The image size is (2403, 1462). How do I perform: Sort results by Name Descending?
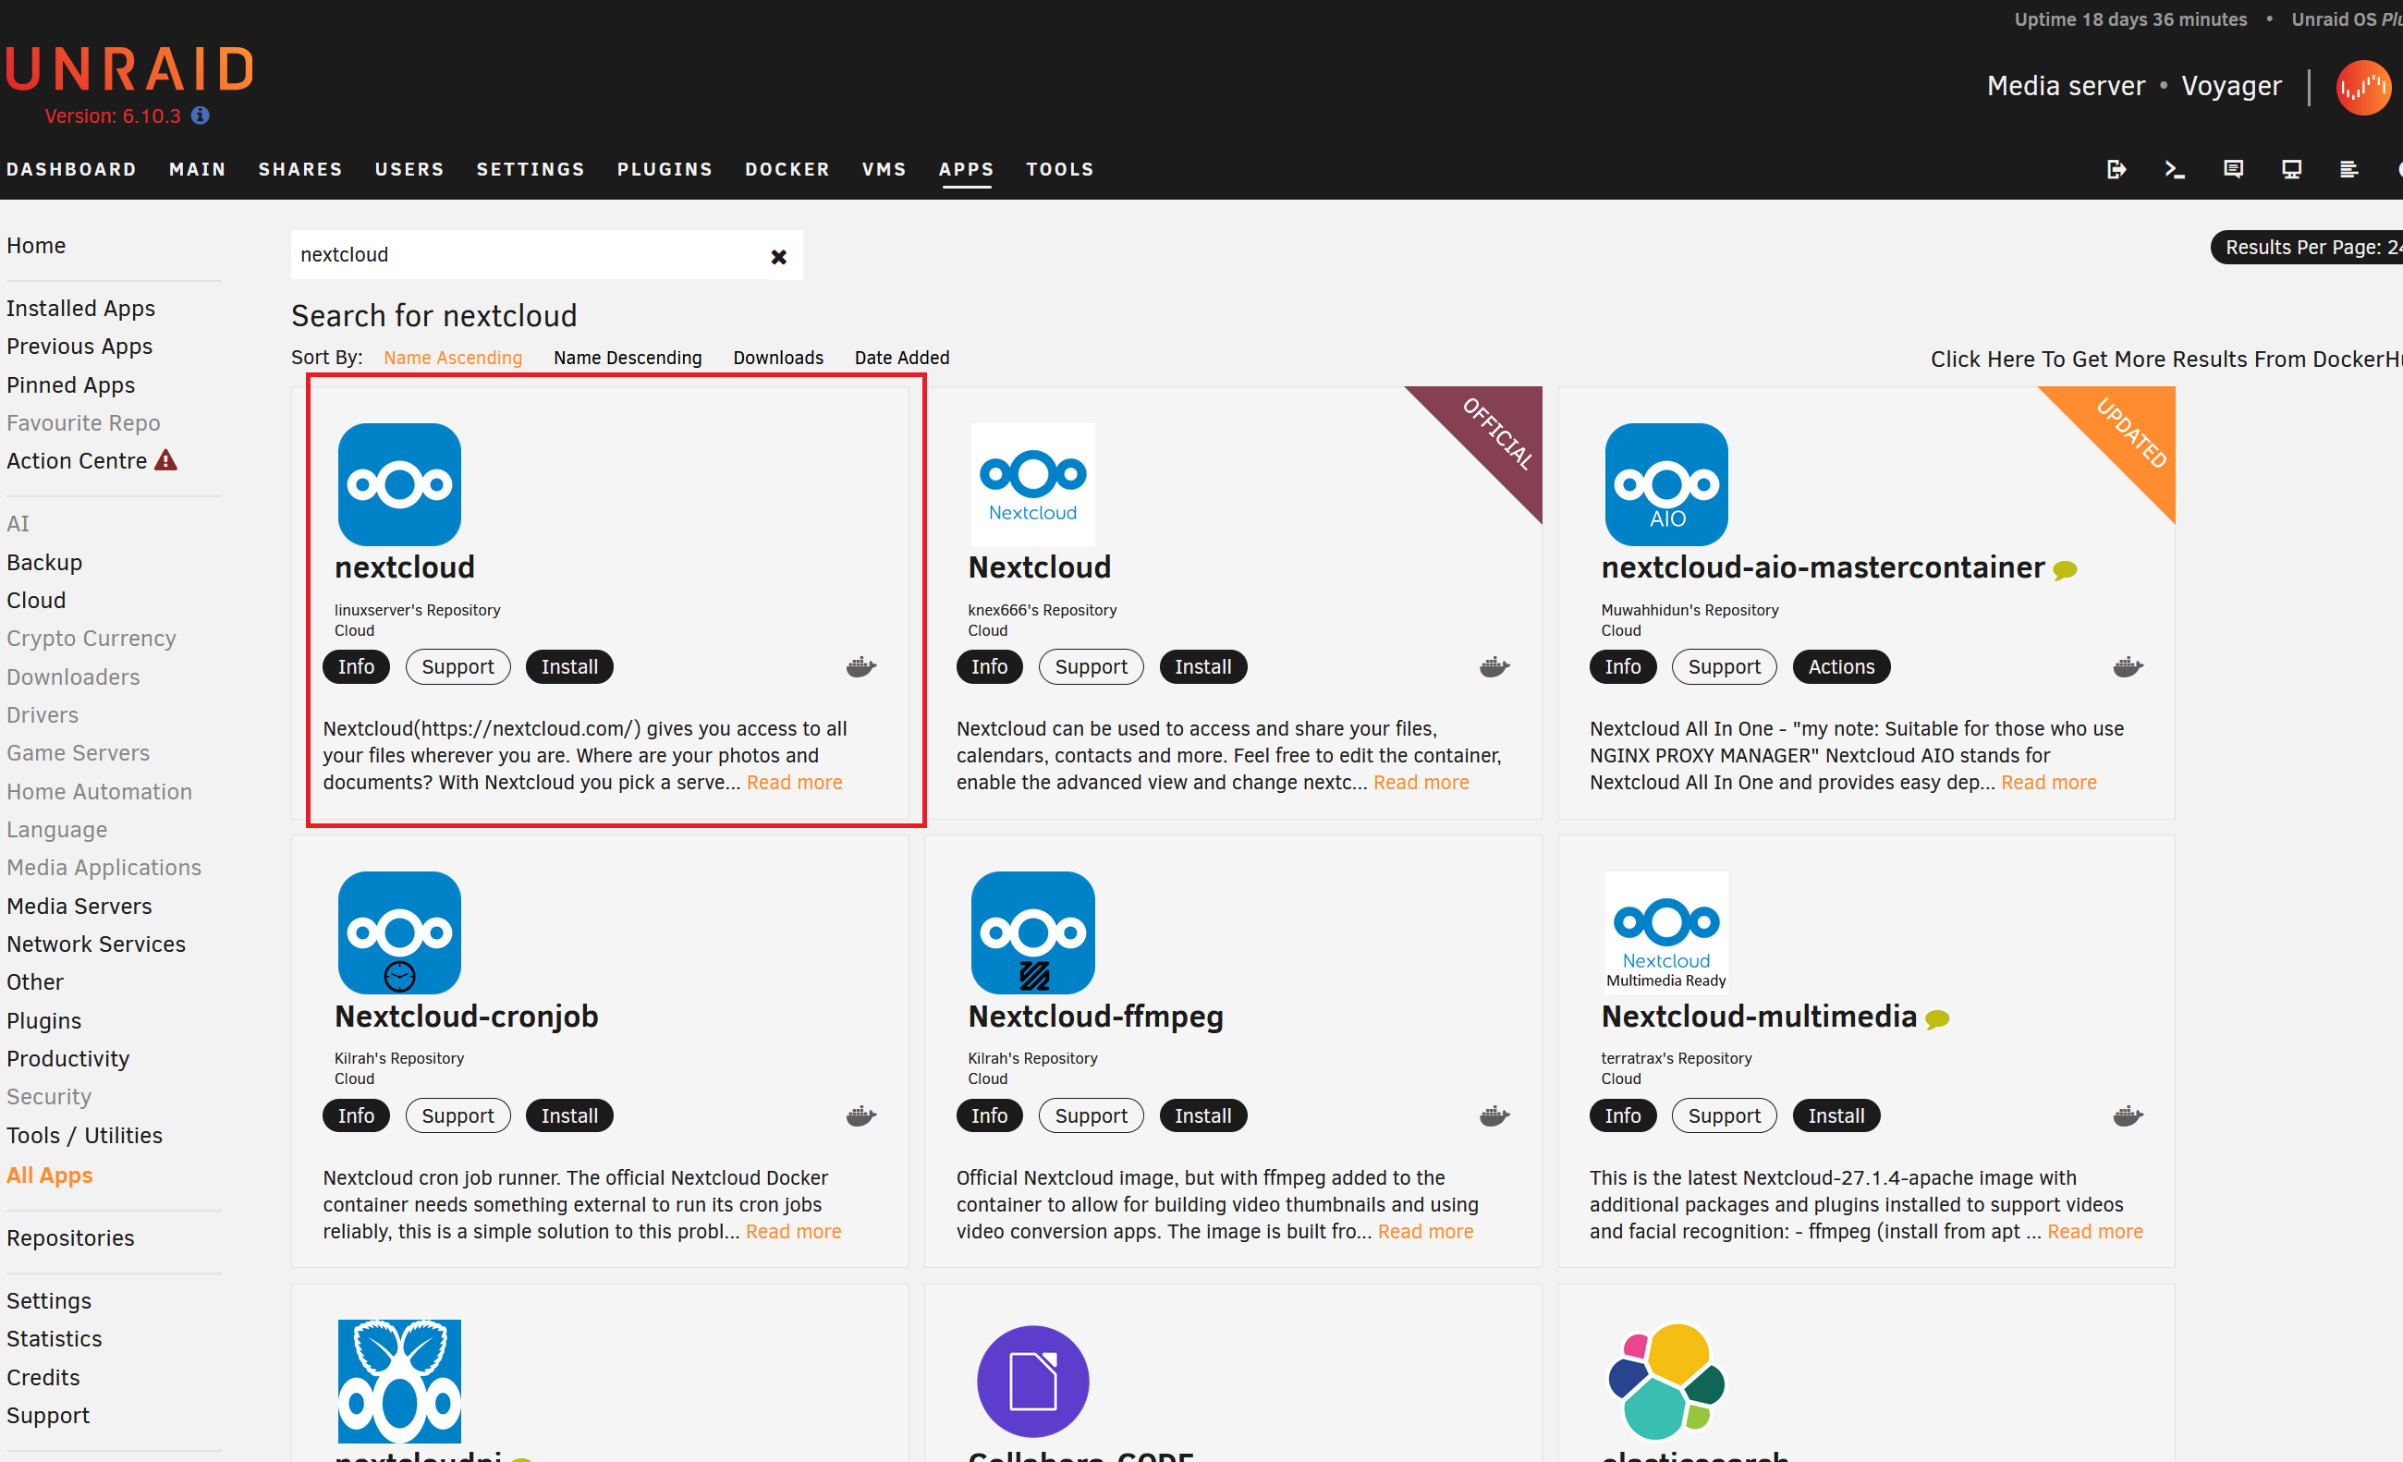tap(627, 358)
